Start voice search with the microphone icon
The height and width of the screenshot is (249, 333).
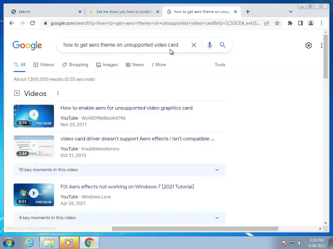pyautogui.click(x=210, y=45)
